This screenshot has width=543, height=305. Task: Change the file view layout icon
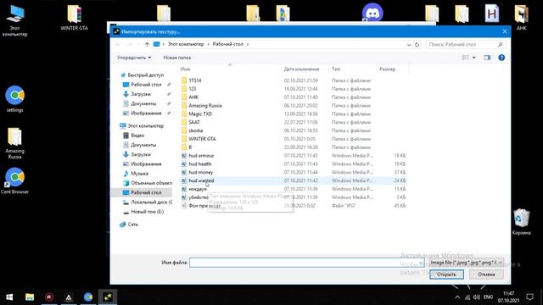(466, 58)
